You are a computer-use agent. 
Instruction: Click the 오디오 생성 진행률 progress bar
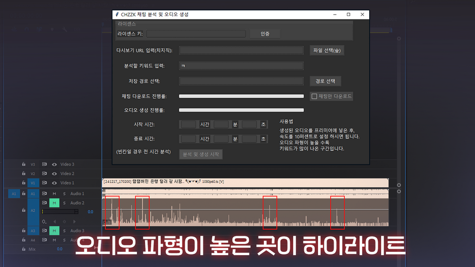(242, 110)
